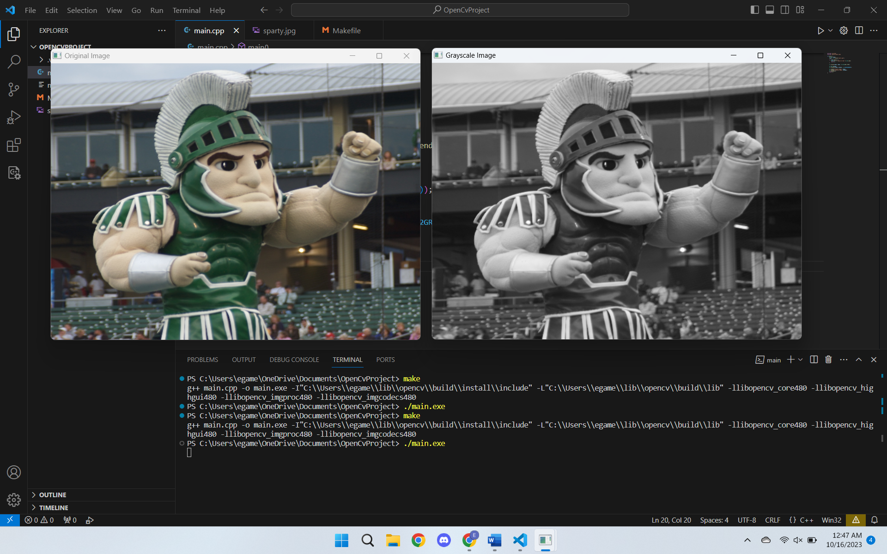Screen dimensions: 887x554
Task: Open the new terminal launch profile dropdown
Action: pos(801,360)
